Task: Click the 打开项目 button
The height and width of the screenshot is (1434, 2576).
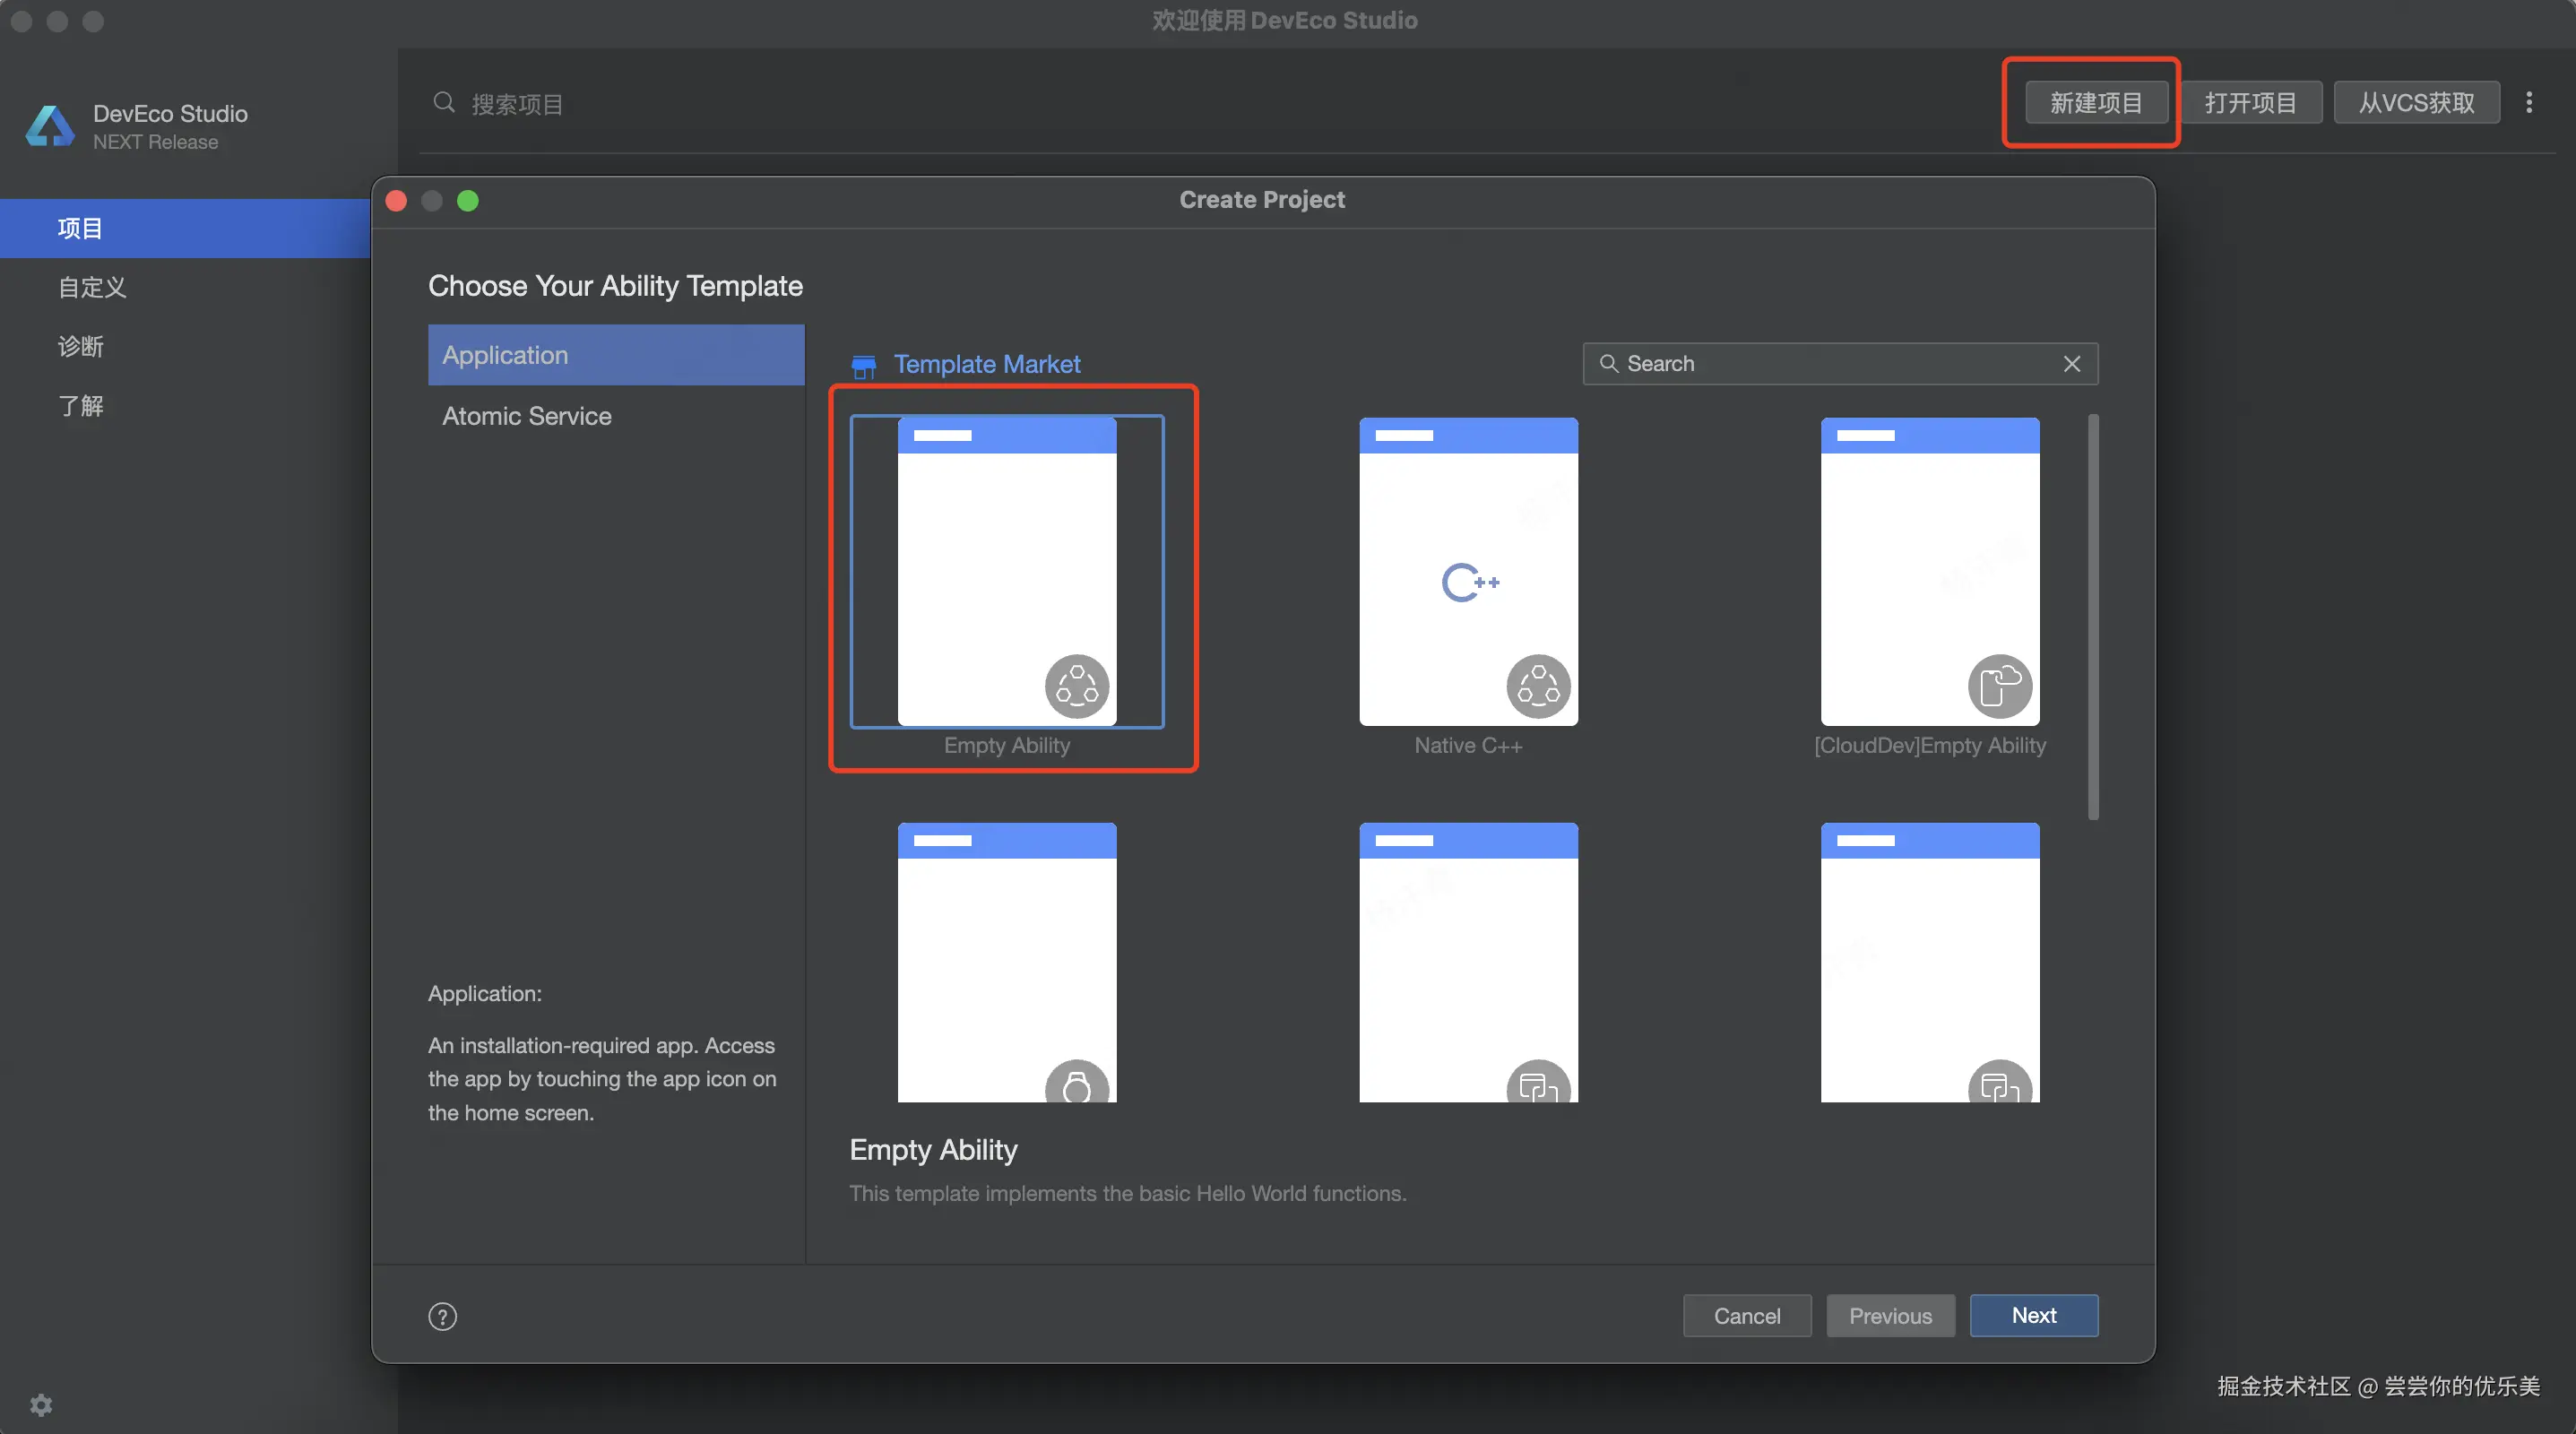Action: coord(2250,102)
